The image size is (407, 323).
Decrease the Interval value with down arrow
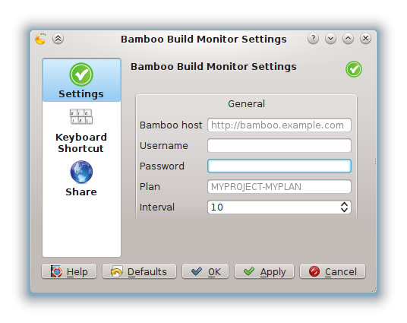(344, 210)
